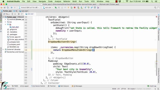Open the Event Log

[x=152, y=86]
